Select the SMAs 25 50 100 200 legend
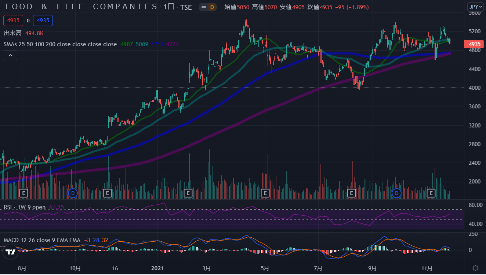This screenshot has height=275, width=486. pos(60,44)
